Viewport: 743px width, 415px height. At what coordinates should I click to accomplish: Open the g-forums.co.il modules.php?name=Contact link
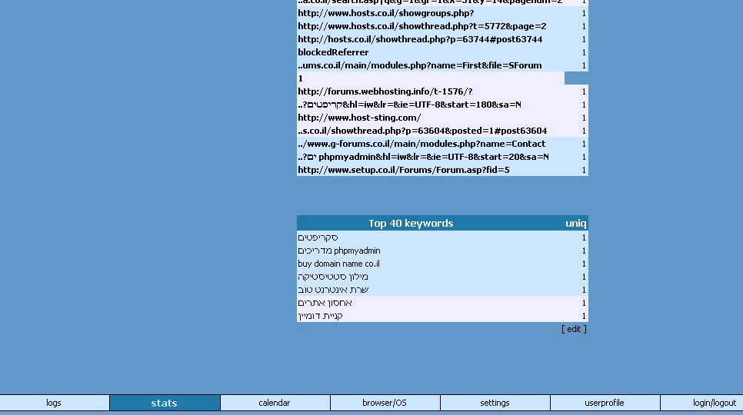421,144
